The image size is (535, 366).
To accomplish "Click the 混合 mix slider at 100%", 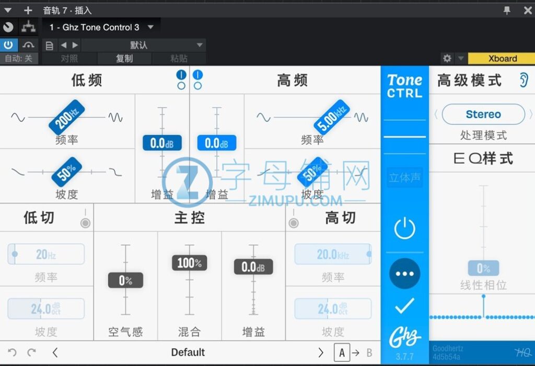I will click(x=189, y=263).
